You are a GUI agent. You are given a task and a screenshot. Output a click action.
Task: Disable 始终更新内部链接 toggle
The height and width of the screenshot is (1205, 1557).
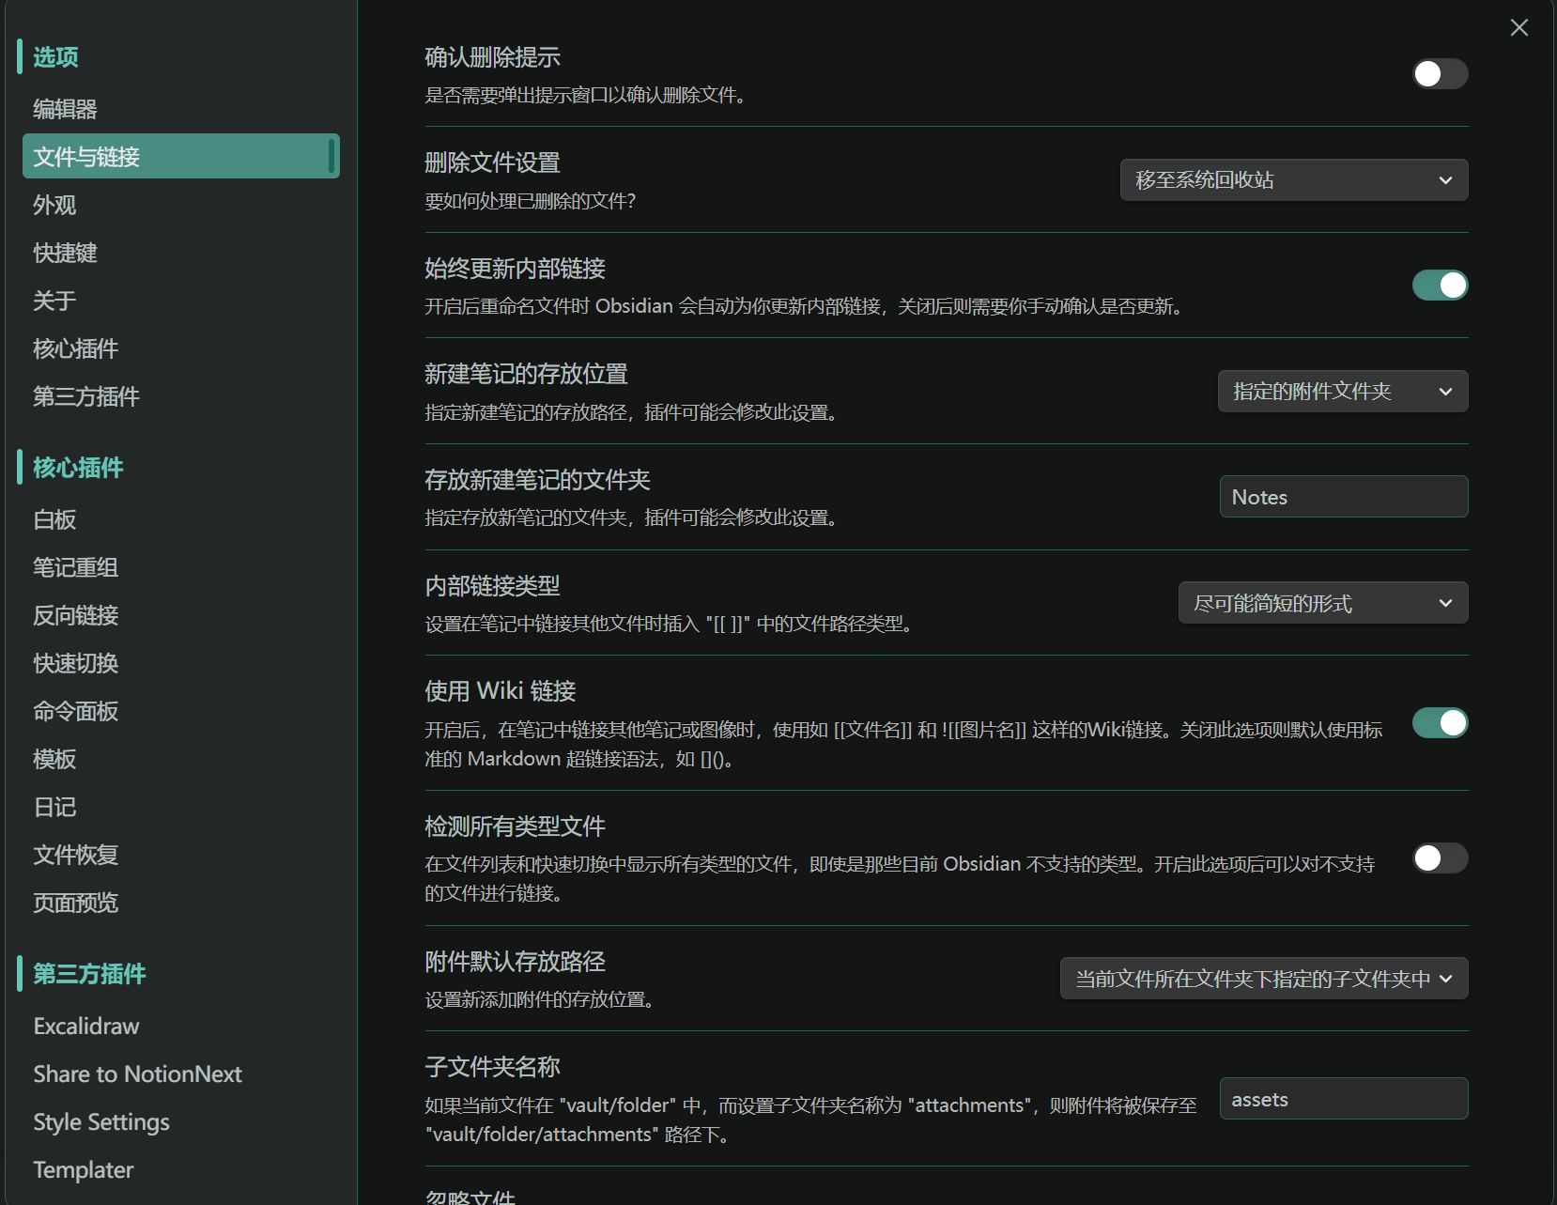[1440, 286]
